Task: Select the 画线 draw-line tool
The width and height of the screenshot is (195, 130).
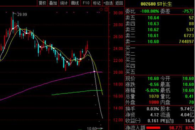Action: tap(75, 3)
